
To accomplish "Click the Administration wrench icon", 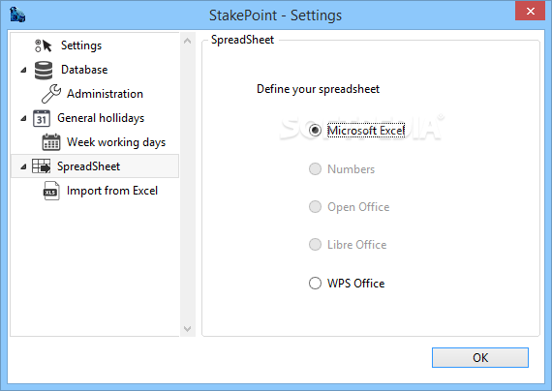I will click(51, 94).
